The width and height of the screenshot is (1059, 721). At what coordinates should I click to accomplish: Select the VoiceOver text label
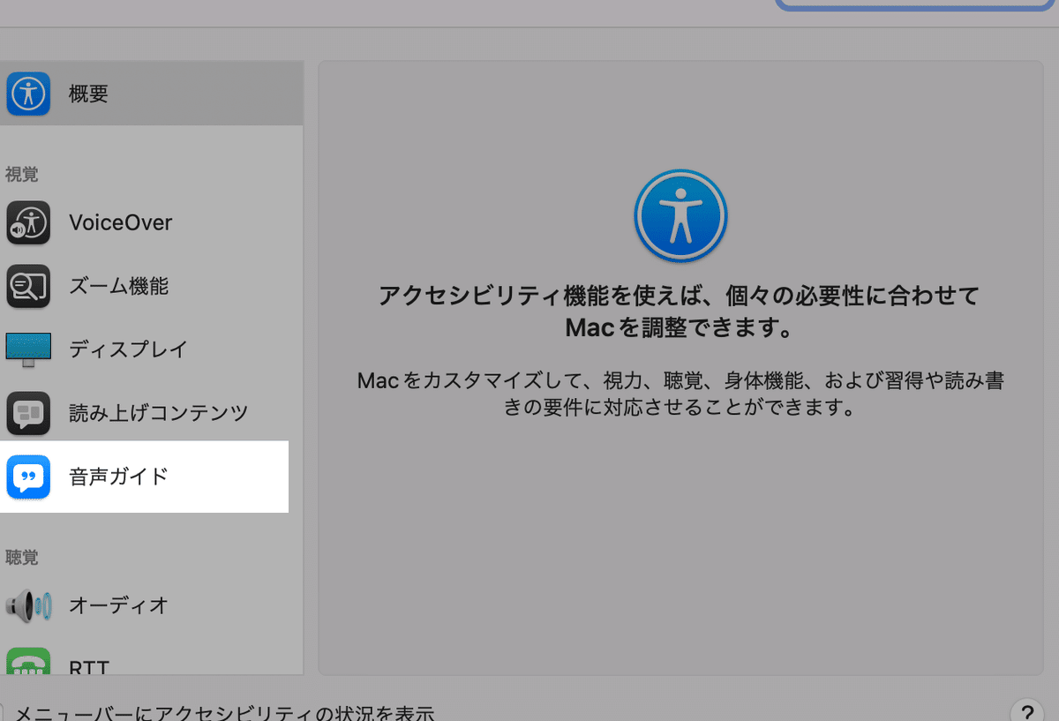[x=121, y=222]
